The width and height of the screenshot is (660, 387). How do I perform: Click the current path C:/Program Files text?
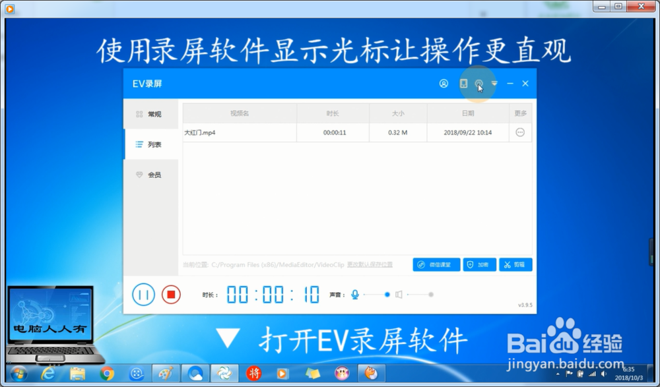tap(278, 264)
